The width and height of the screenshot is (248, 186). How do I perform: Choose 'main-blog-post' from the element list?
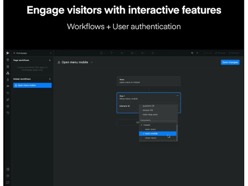(150, 115)
